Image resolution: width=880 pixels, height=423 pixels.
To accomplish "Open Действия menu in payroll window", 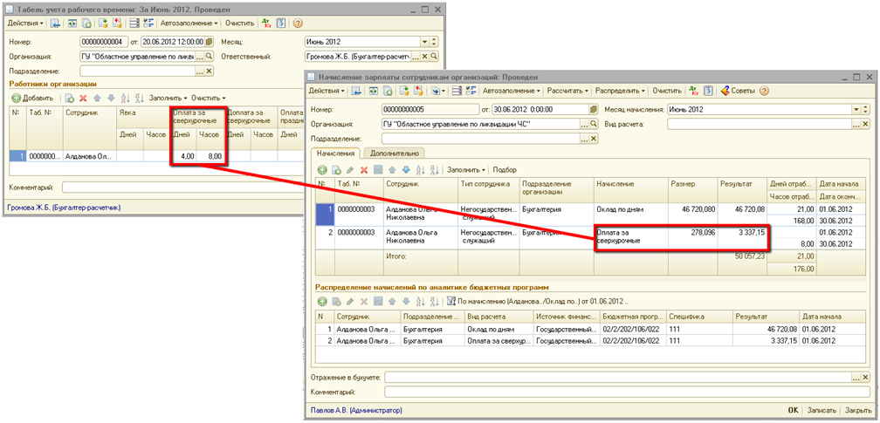I will pos(327,91).
